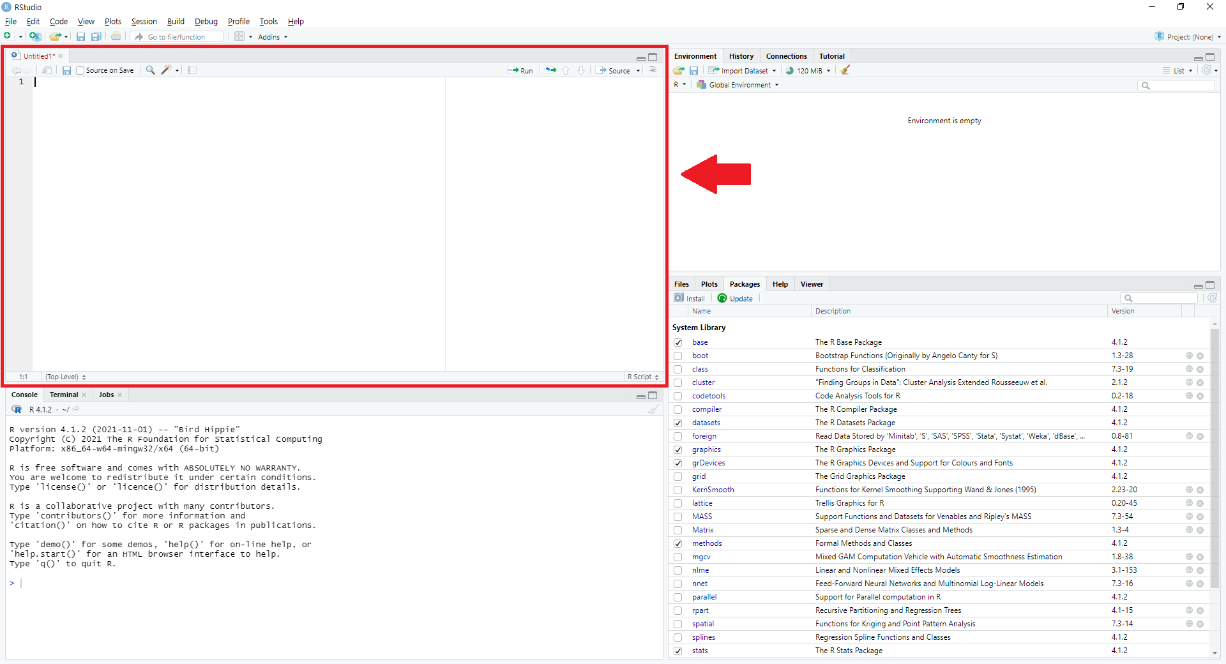The width and height of the screenshot is (1226, 664).
Task: Uncheck the methods package checkbox
Action: pyautogui.click(x=678, y=543)
